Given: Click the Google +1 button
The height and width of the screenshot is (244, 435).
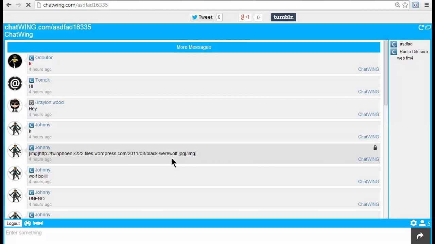Looking at the screenshot, I should pos(245,17).
